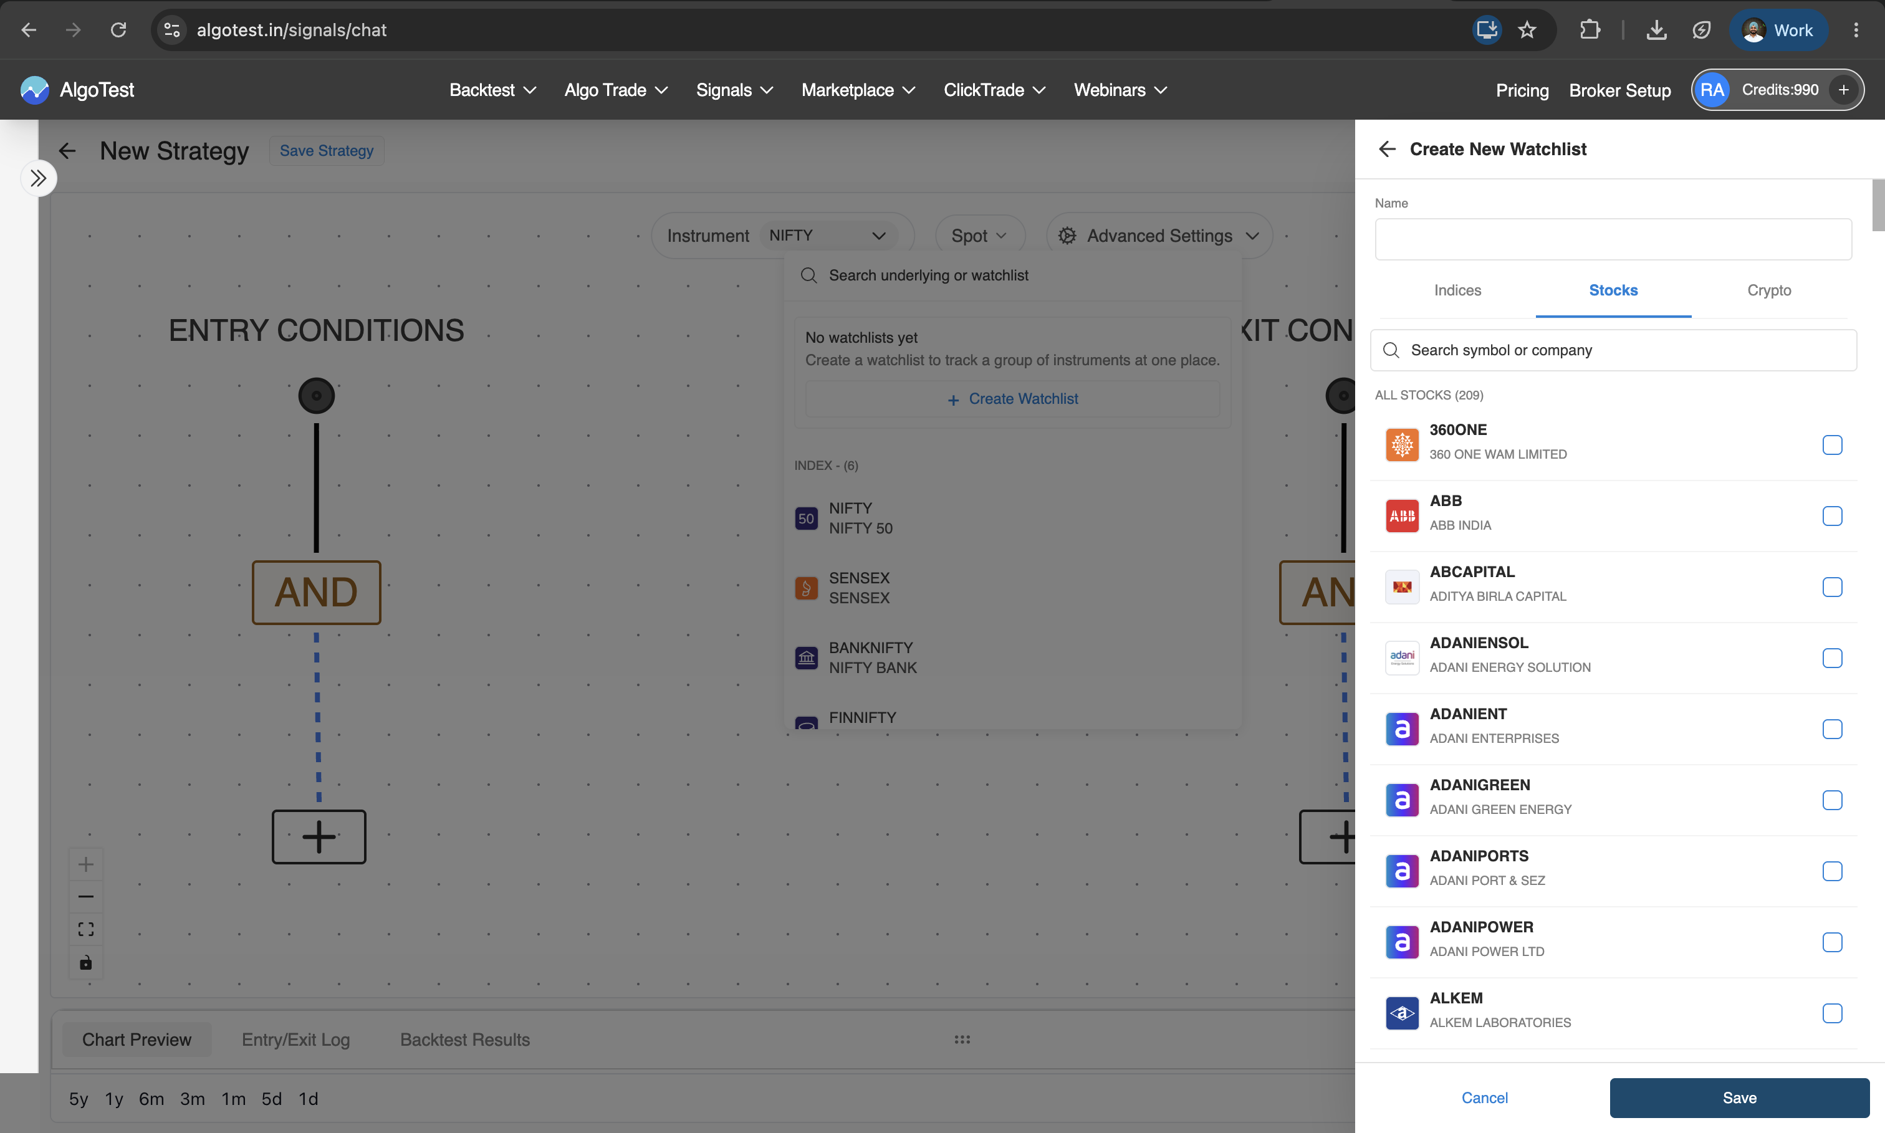The image size is (1885, 1133).
Task: Open the Backtest Results tab
Action: pyautogui.click(x=465, y=1039)
